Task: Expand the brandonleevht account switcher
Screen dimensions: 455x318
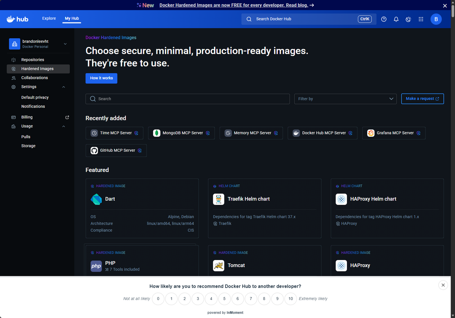Action: (x=65, y=44)
